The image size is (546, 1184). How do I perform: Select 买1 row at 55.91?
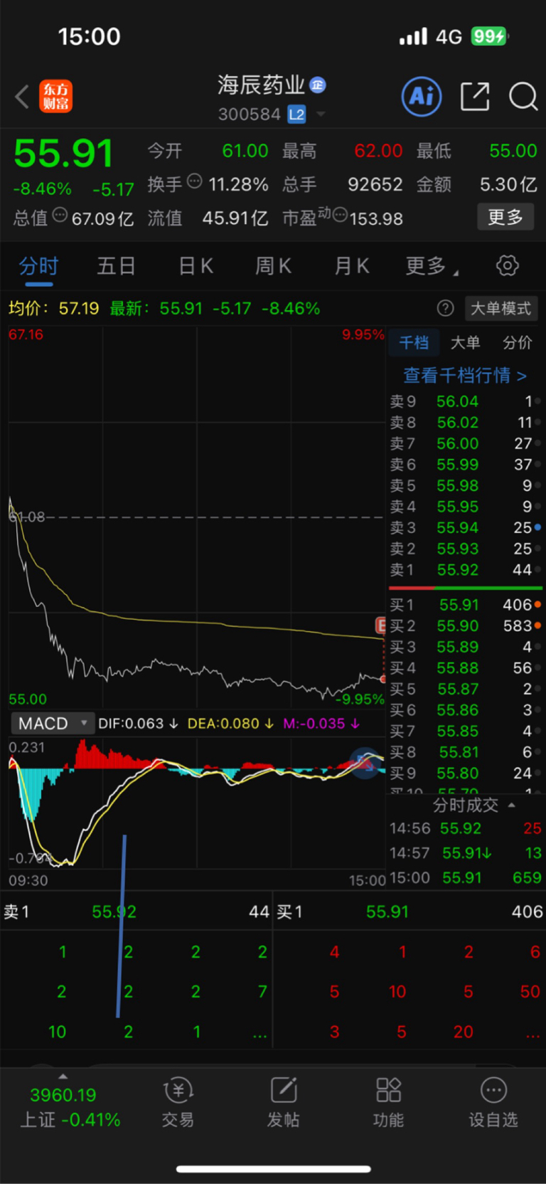pyautogui.click(x=466, y=605)
